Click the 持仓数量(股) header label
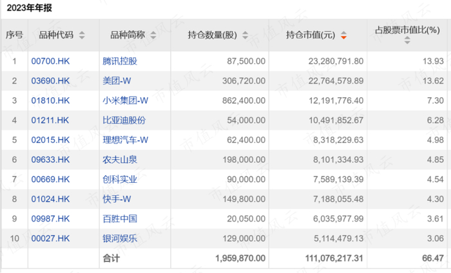 coord(212,35)
